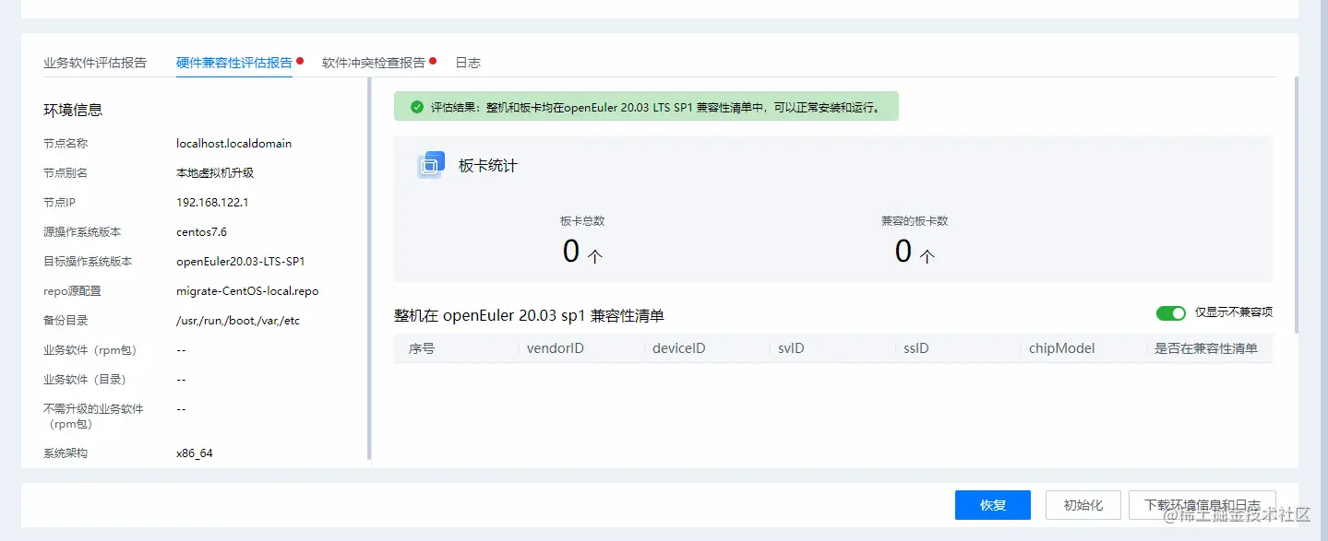The height and width of the screenshot is (541, 1328).
Task: Click the migrate-CentOS-local.repo value
Action: pyautogui.click(x=247, y=291)
